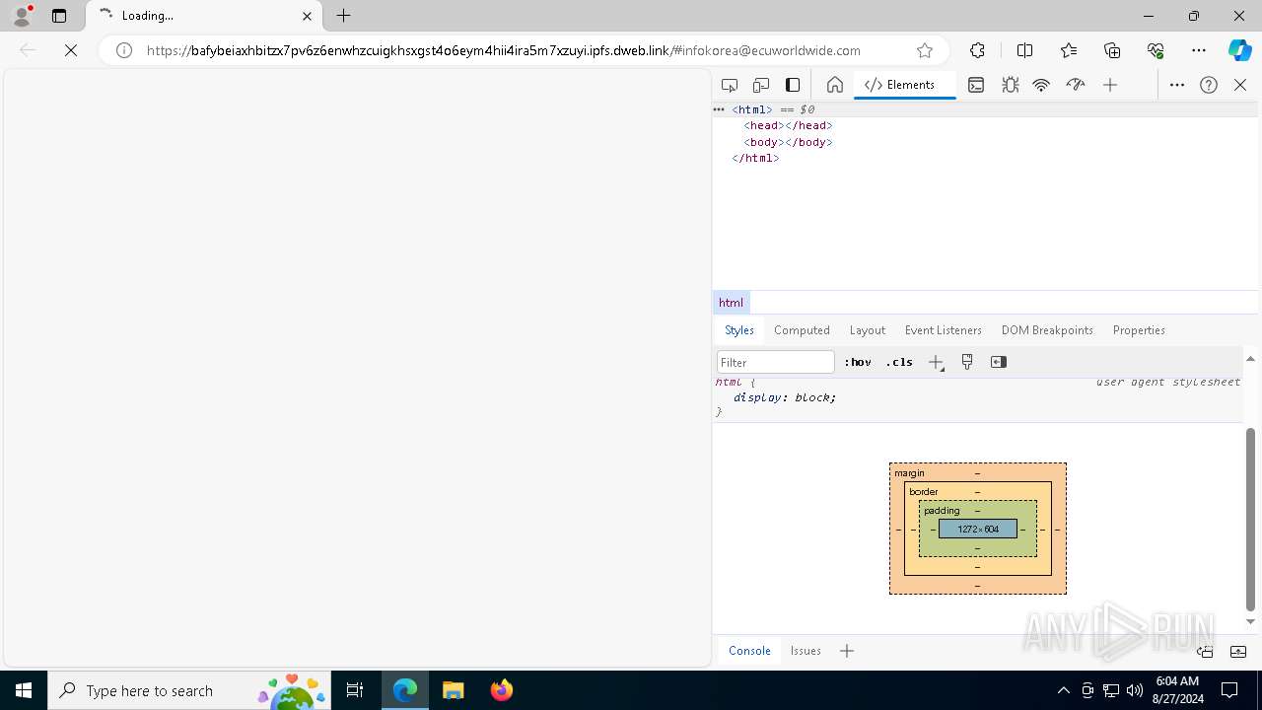Toggle DevTools activity bar dock icon
Viewport: 1262px width, 710px height.
pos(793,85)
